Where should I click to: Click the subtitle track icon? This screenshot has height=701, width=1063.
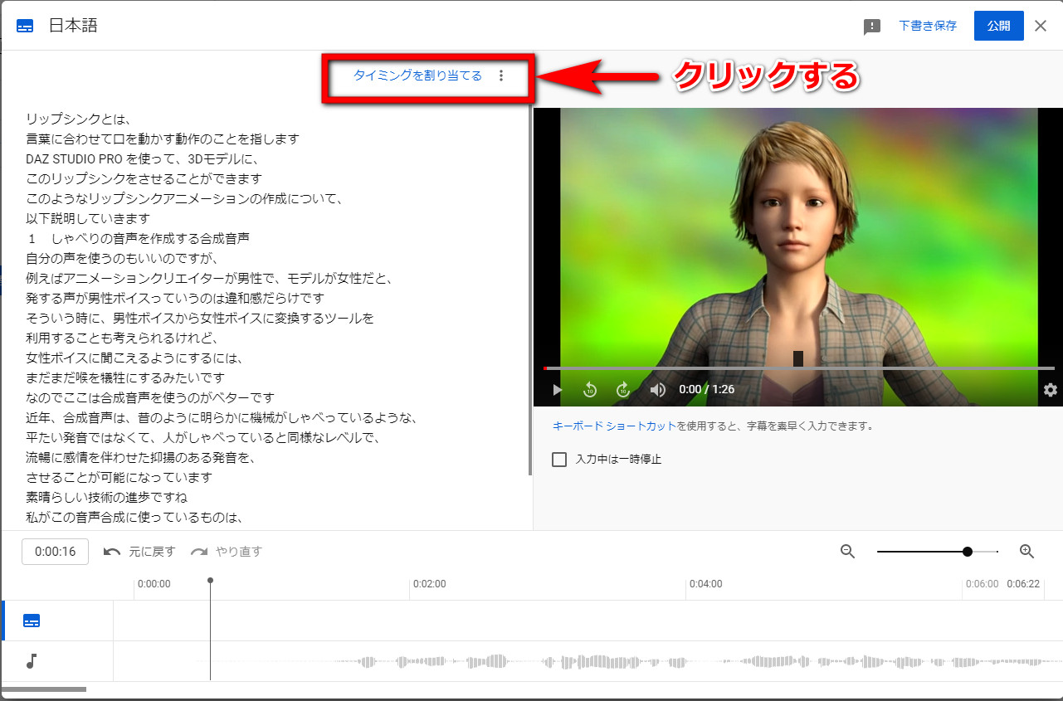[32, 621]
